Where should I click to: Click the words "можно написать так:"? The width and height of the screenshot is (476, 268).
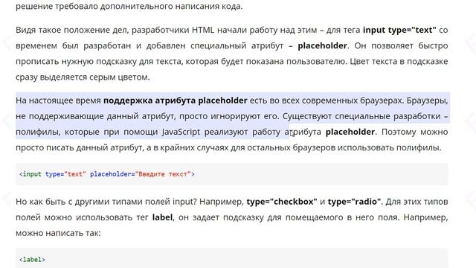pyautogui.click(x=58, y=233)
